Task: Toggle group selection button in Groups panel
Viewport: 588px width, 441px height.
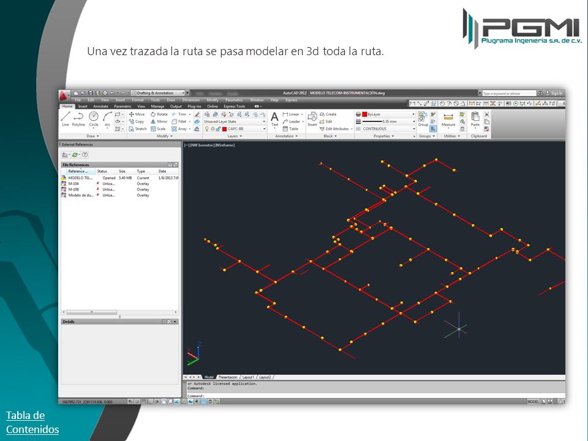Action: pyautogui.click(x=433, y=129)
